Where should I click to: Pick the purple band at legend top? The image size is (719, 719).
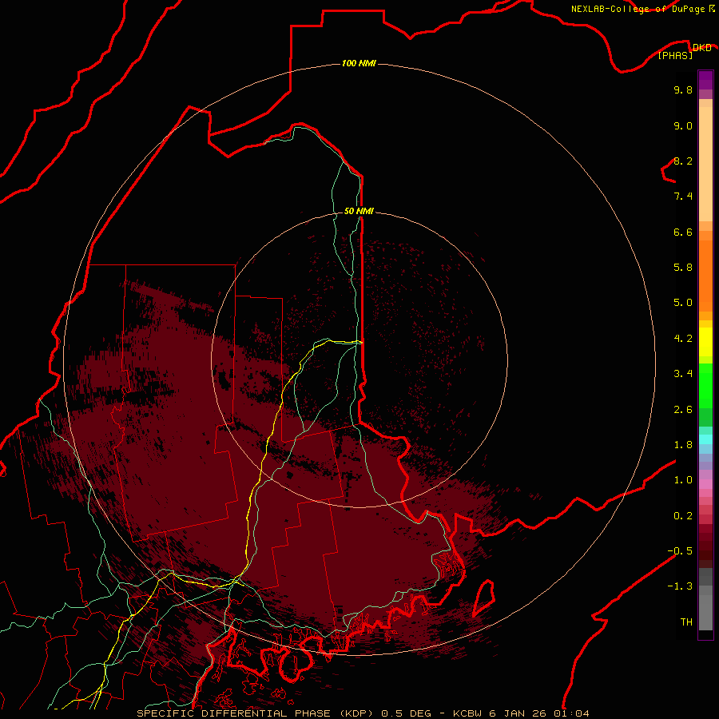pyautogui.click(x=705, y=80)
